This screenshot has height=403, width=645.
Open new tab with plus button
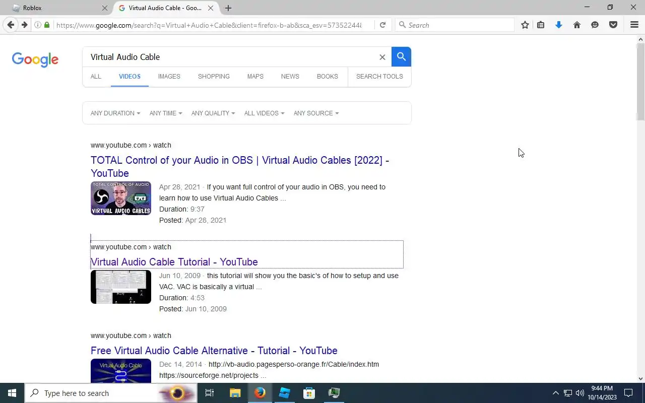tap(228, 8)
